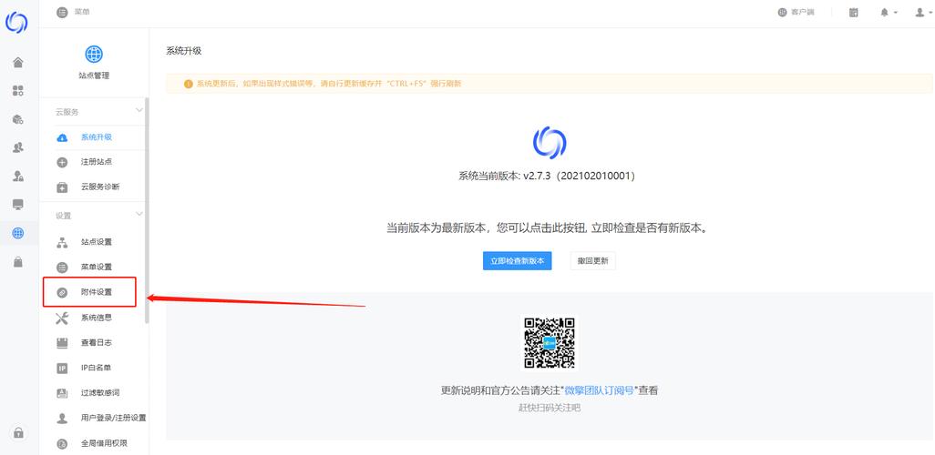Click the plus circle icon beside 注册站点
Screen dimensions: 935x455
tap(62, 162)
